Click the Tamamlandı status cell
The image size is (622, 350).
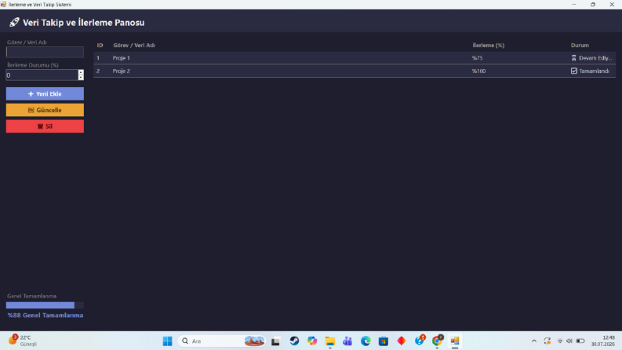point(590,71)
